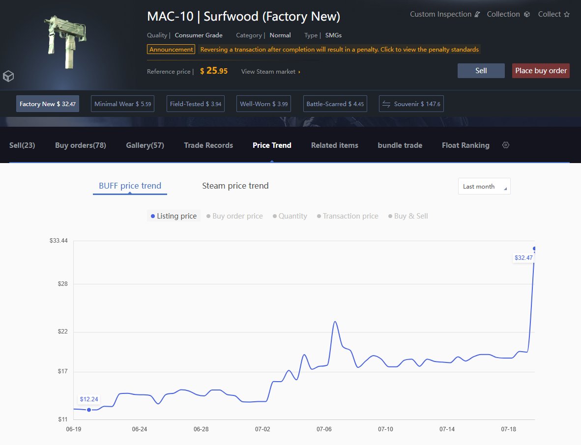Viewport: 581px width, 445px height.
Task: Toggle the Listing price series
Action: [x=174, y=216]
